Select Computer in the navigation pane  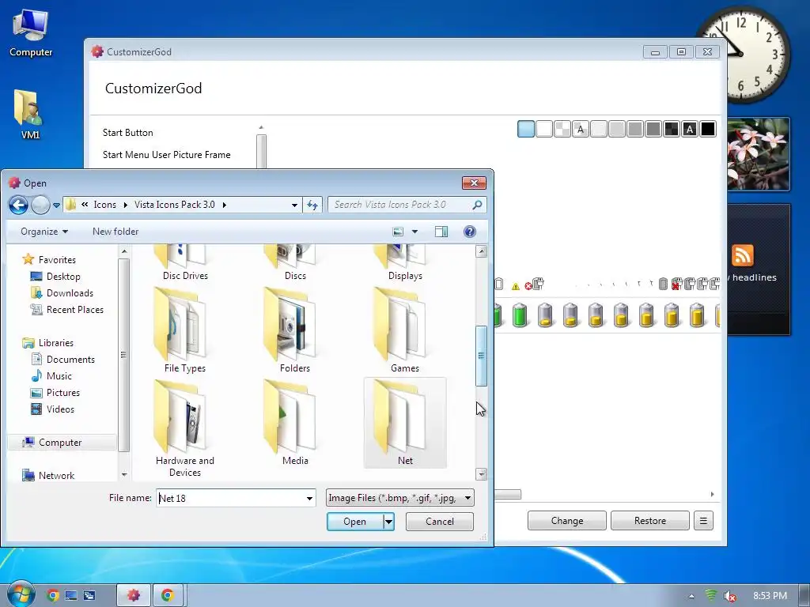point(60,443)
